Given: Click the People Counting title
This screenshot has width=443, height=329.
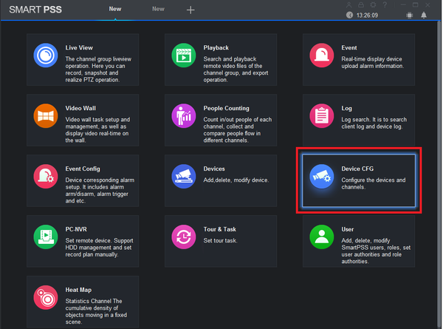Looking at the screenshot, I should point(227,109).
